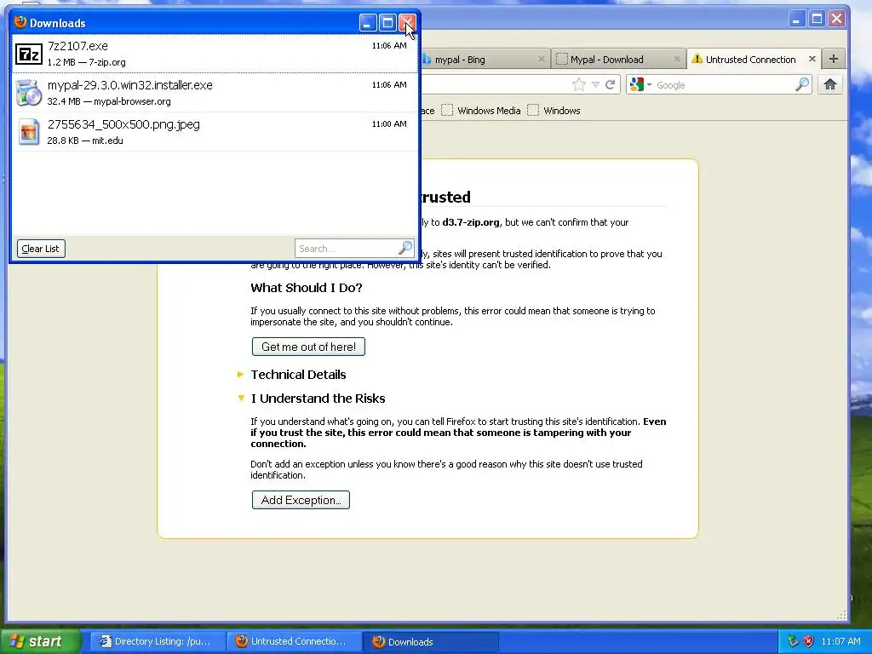
Task: Close the Mypal - Download tab
Action: click(677, 59)
